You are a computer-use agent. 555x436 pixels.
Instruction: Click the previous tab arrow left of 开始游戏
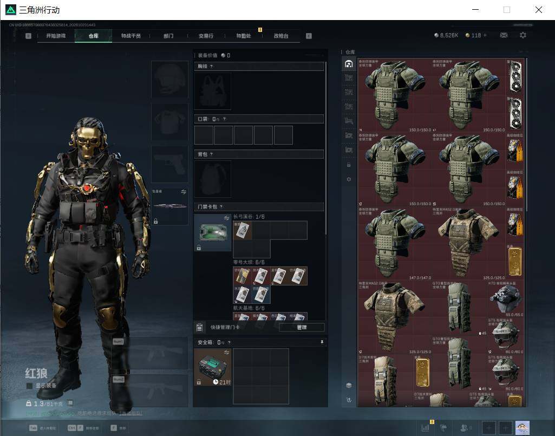[29, 36]
